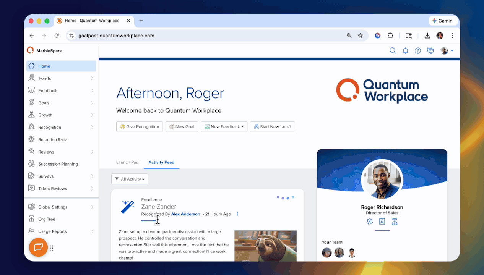Reload the page in browser toolbar
This screenshot has width=484, height=275.
coord(57,36)
